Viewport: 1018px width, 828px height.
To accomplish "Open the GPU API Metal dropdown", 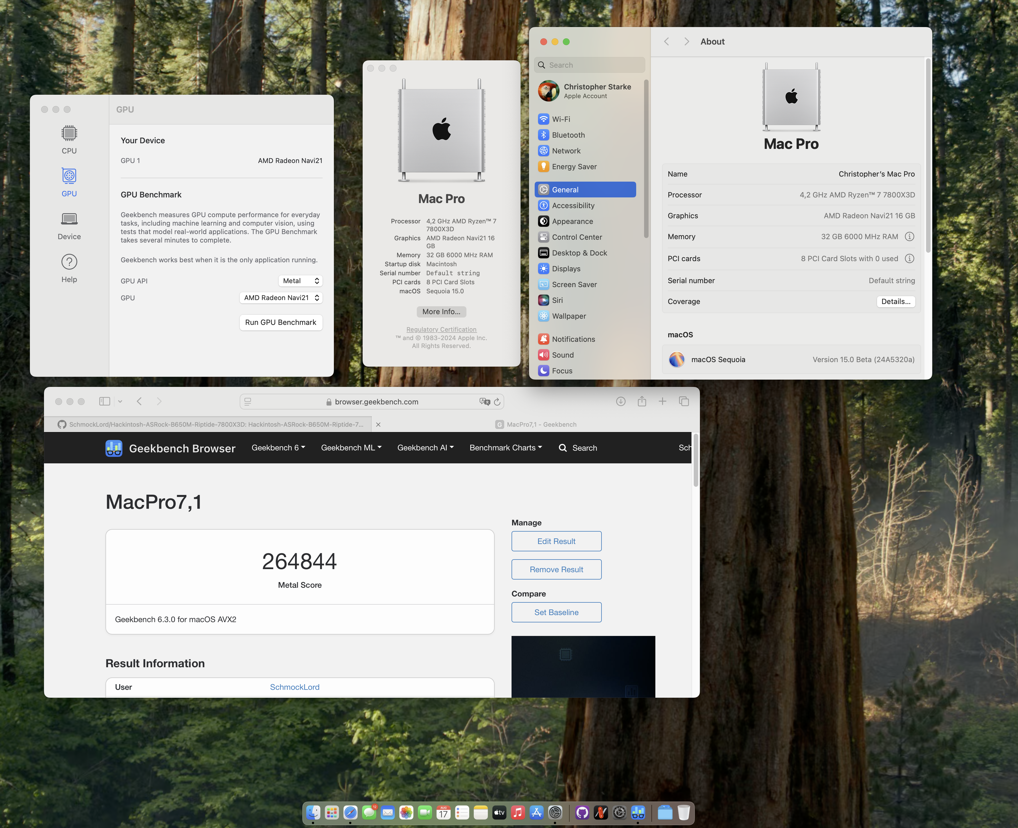I will click(x=300, y=281).
